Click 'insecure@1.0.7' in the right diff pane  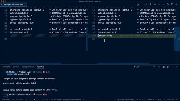coord(107,33)
